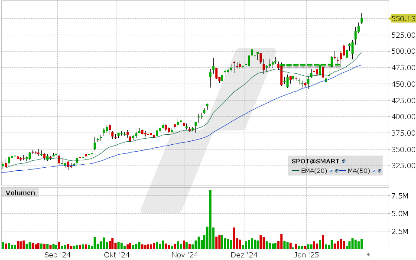Image resolution: width=416 pixels, height=260 pixels.
Task: Click the 400.00 price axis label
Action: 403,117
